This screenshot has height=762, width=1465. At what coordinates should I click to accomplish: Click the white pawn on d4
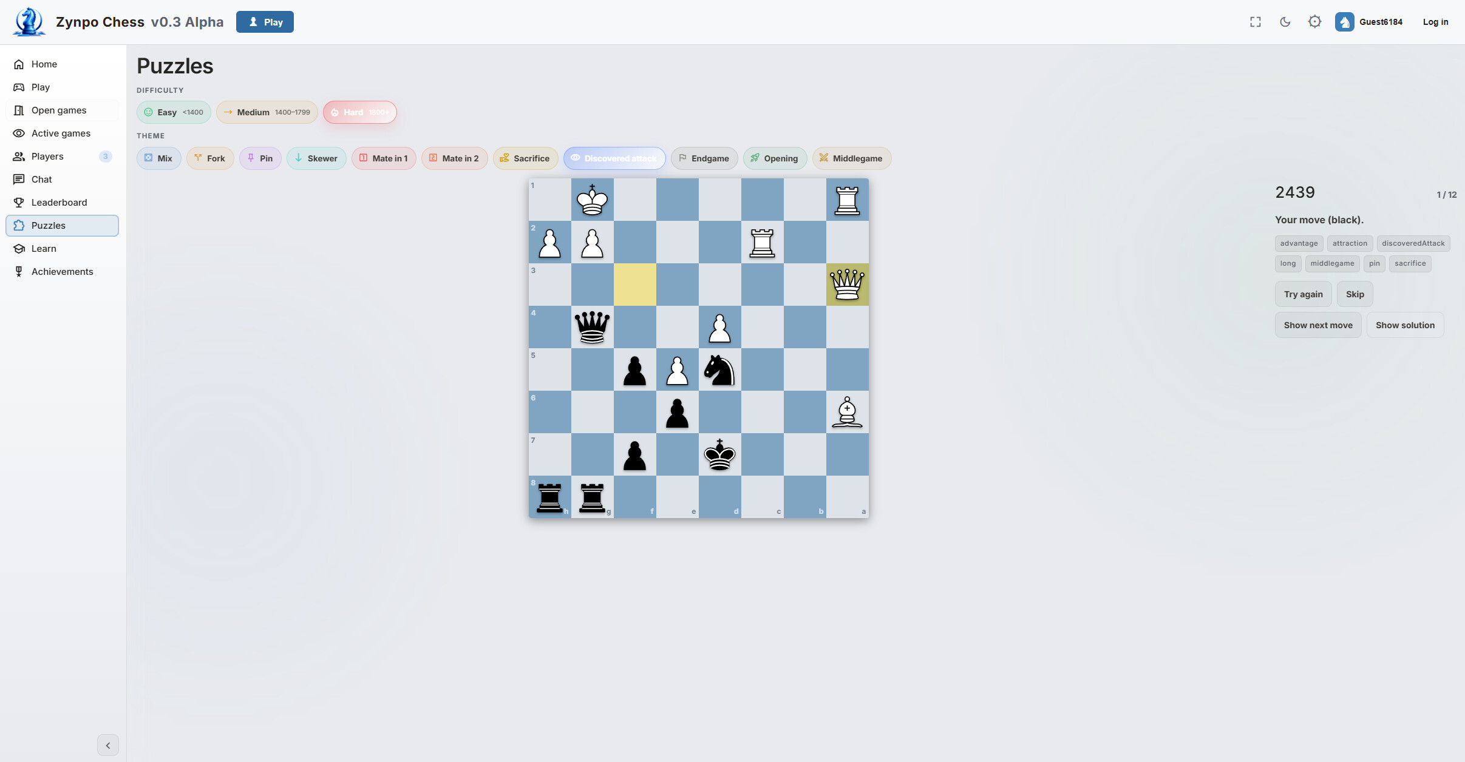point(719,327)
